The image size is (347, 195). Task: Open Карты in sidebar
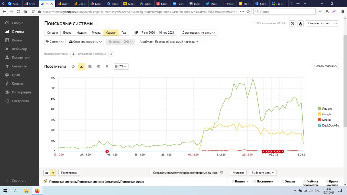(x=17, y=40)
